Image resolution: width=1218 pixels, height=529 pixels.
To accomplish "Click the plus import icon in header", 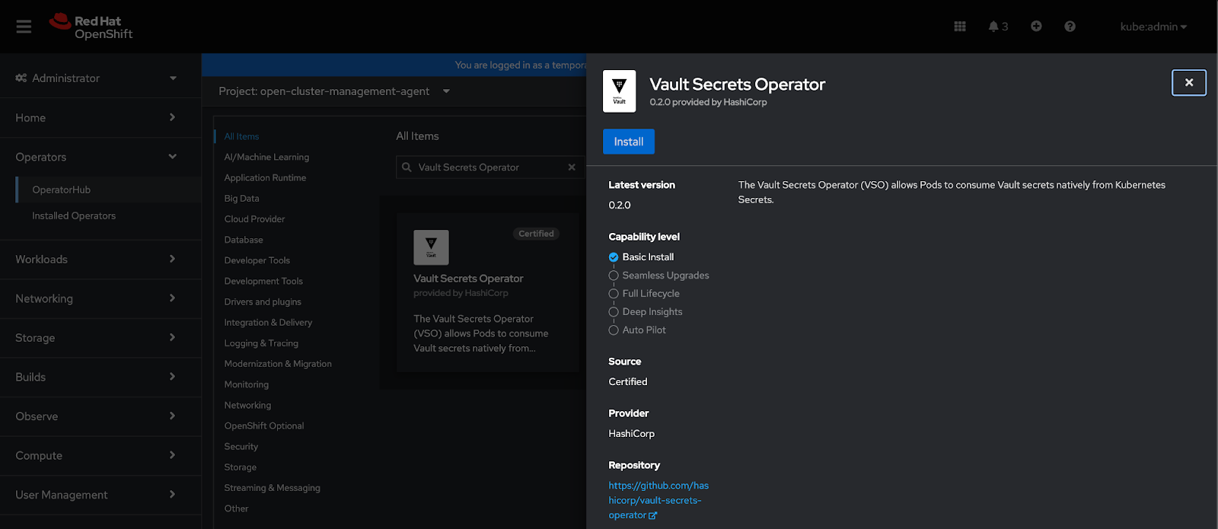I will click(x=1036, y=27).
